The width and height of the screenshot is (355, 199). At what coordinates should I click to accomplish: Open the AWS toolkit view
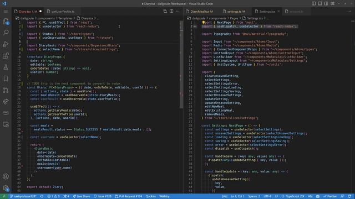click(6, 113)
